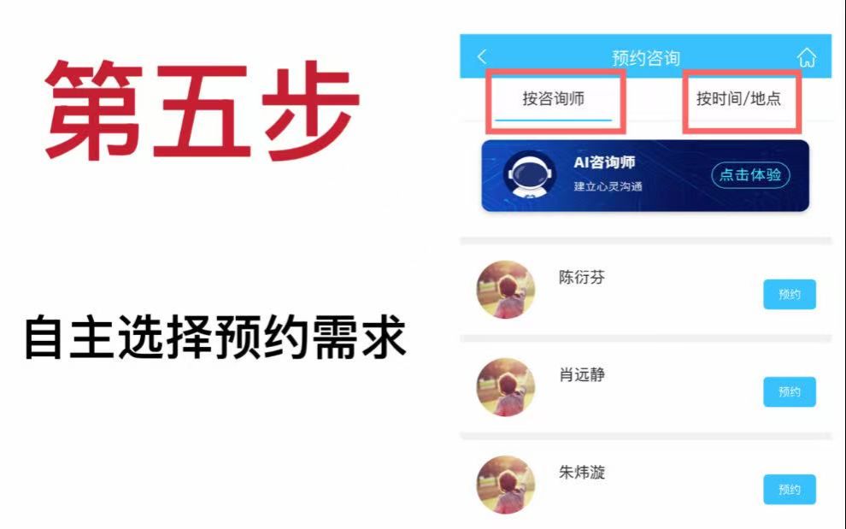Book an appointment with 朱炜漩 via 预约
This screenshot has width=846, height=529.
(790, 489)
